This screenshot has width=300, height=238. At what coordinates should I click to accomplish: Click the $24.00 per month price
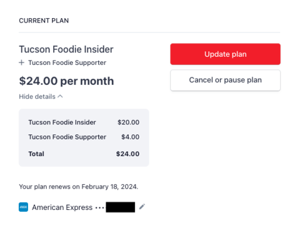point(66,81)
